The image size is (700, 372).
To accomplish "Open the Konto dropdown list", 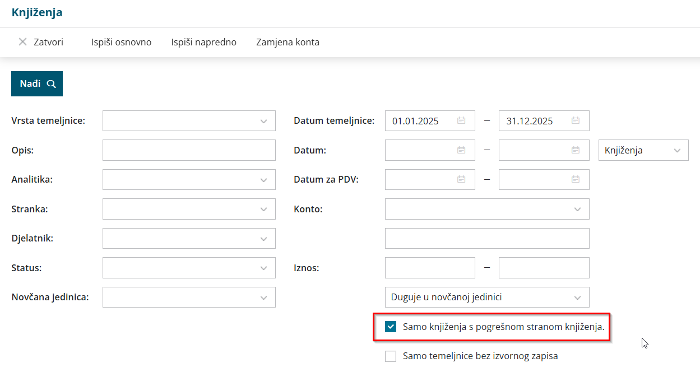I will 578,209.
